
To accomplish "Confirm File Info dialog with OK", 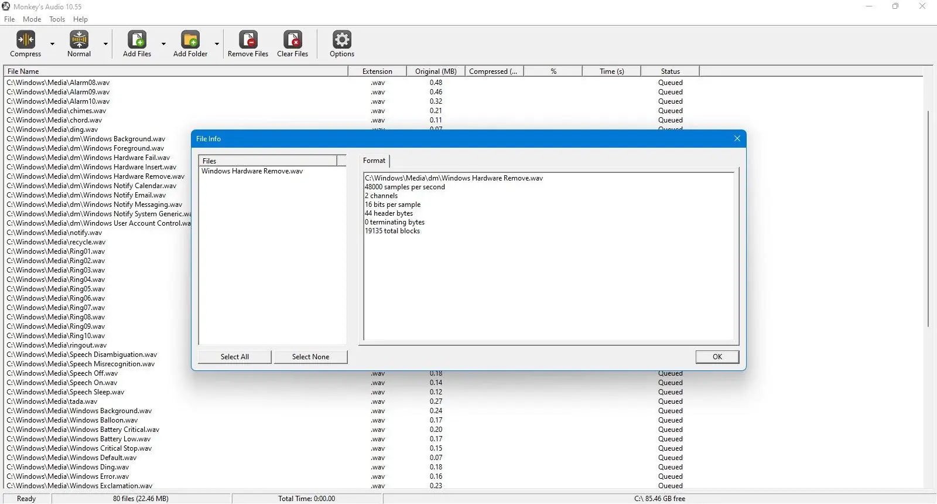I will (x=717, y=357).
